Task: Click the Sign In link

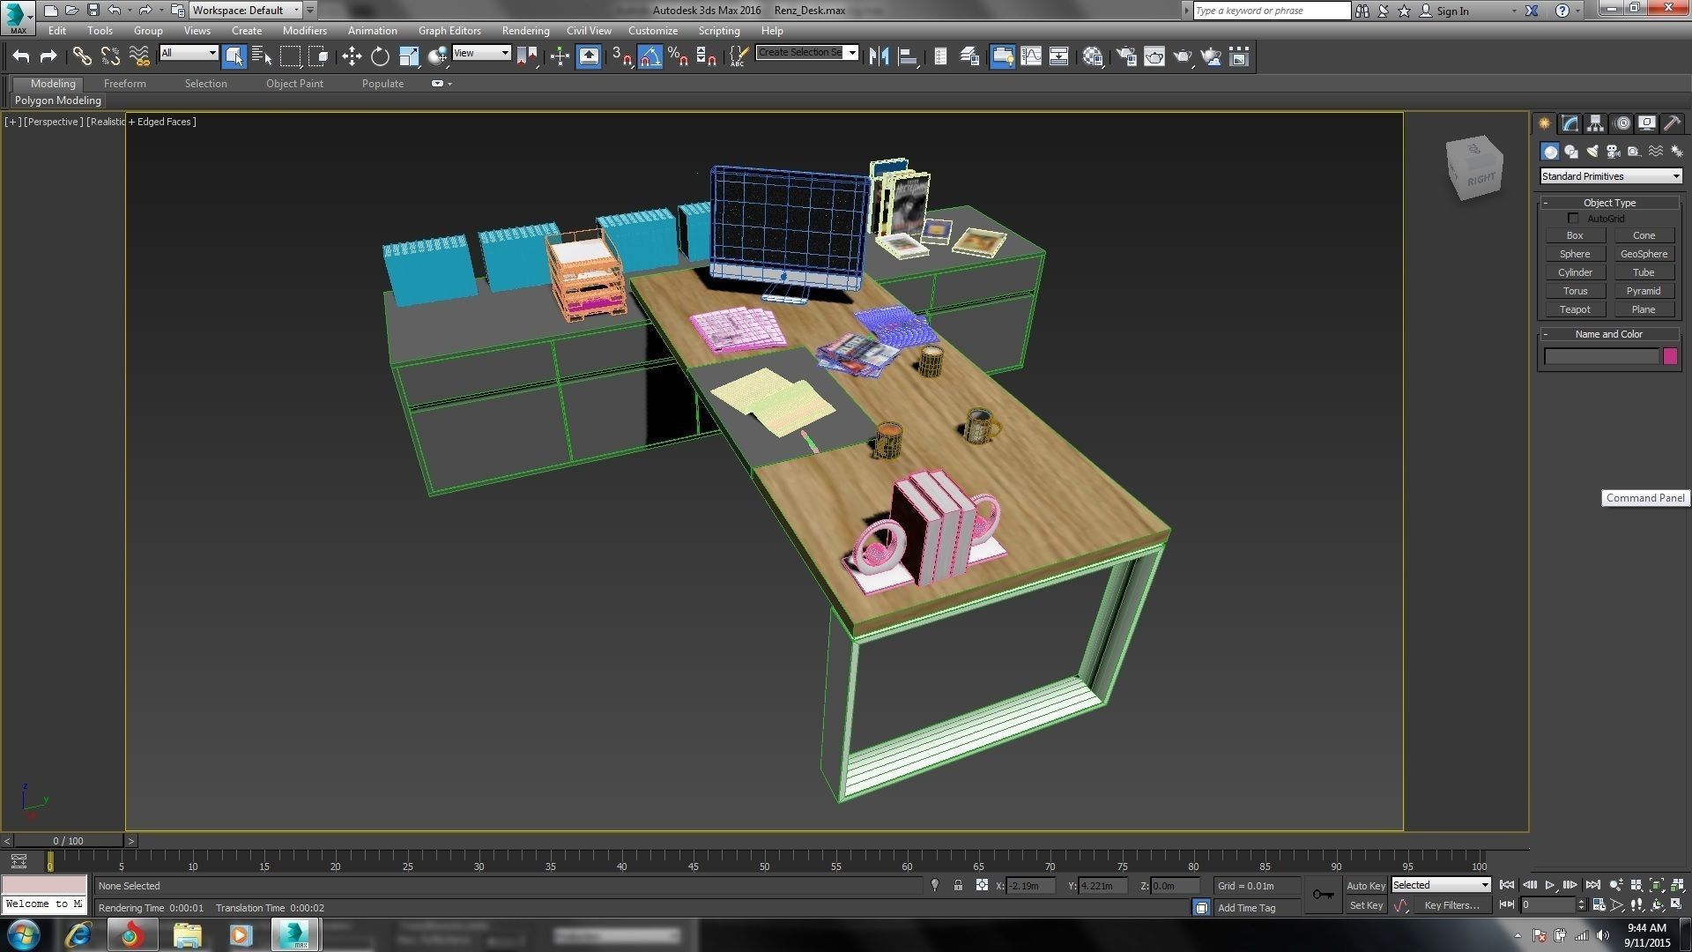Action: [x=1452, y=11]
